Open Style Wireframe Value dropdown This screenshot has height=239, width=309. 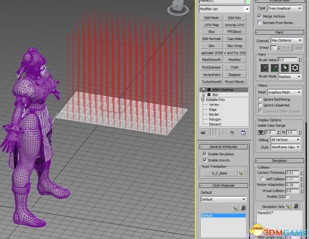(x=285, y=147)
